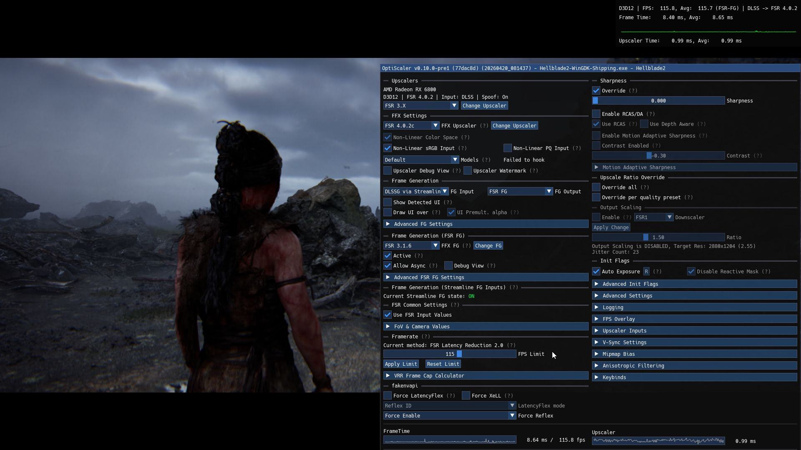Enable the Contrast Enabled checkbox
Viewport: 801px width, 450px height.
click(596, 146)
